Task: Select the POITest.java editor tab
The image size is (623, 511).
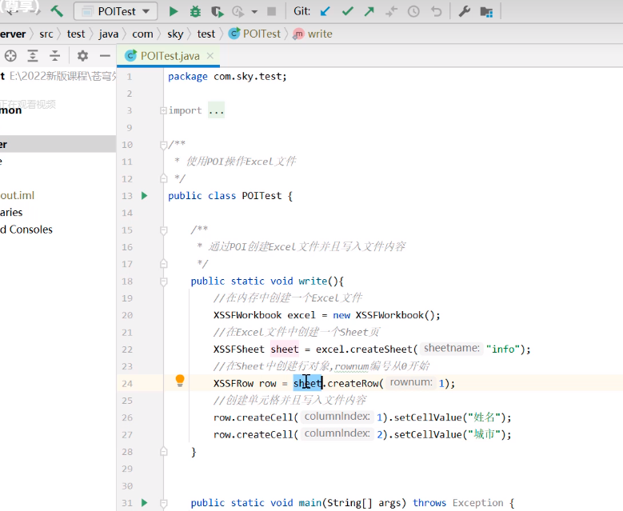Action: pos(170,56)
